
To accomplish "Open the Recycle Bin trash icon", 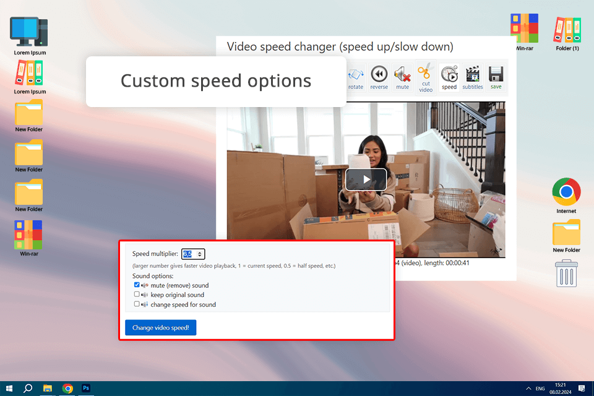I will click(566, 273).
